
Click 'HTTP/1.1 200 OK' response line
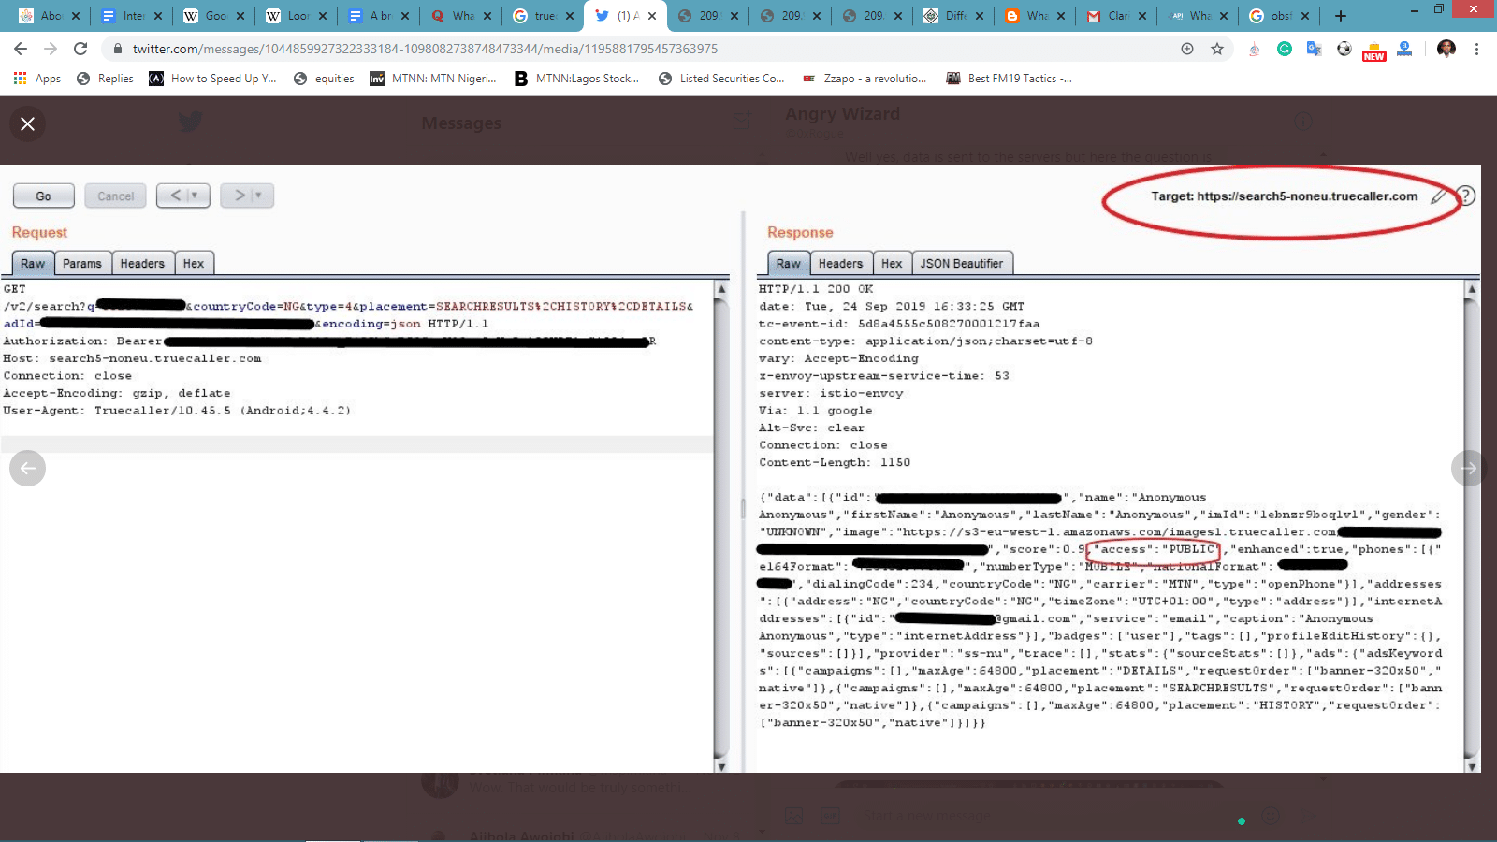(816, 289)
